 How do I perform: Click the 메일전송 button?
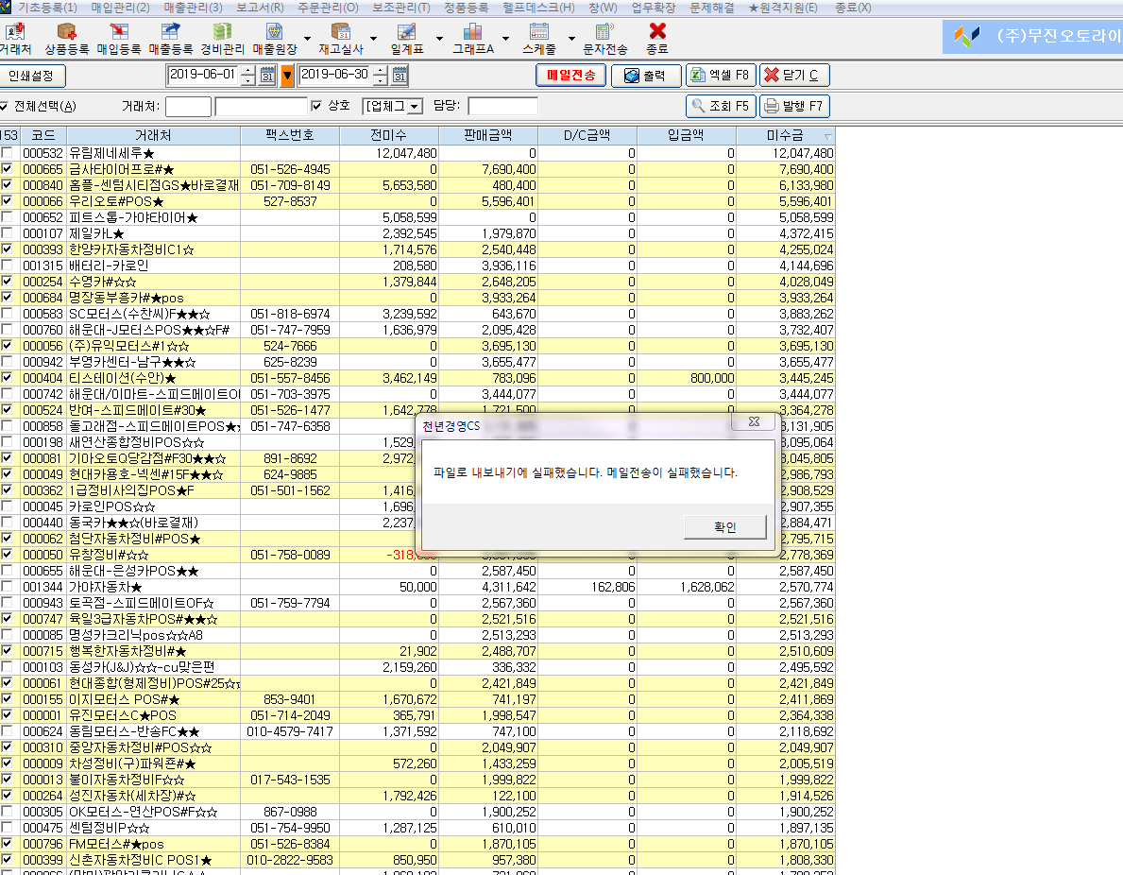click(570, 76)
